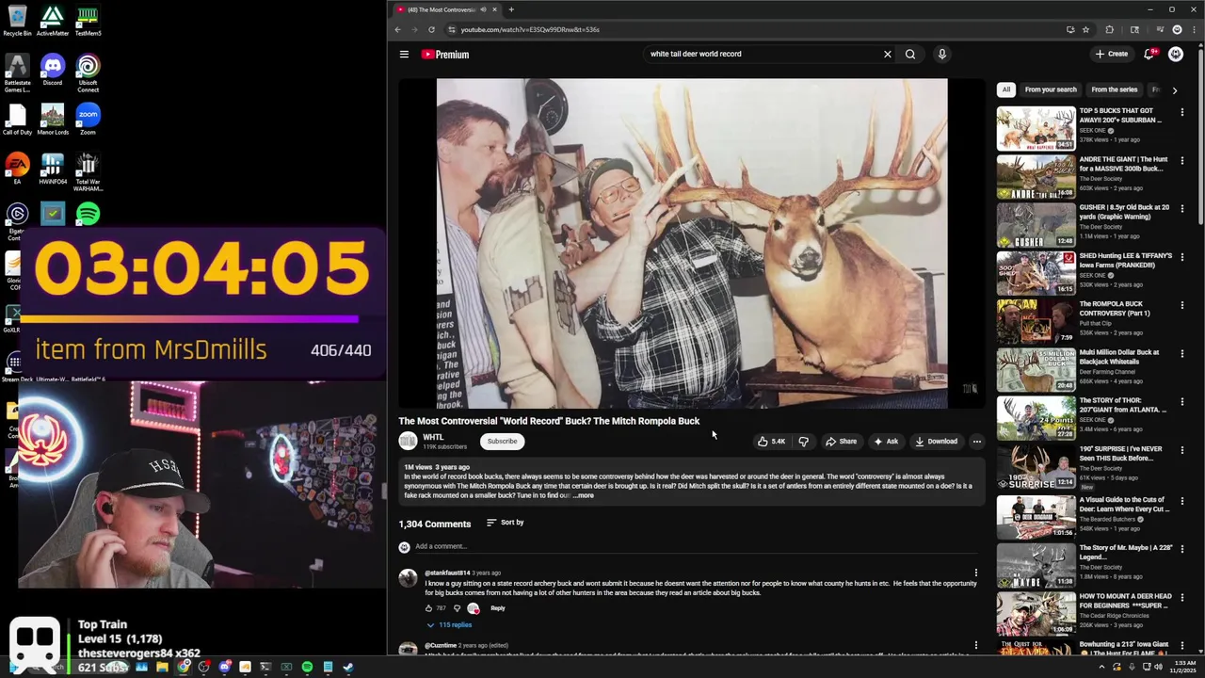Open a new Chrome tab

point(511,9)
